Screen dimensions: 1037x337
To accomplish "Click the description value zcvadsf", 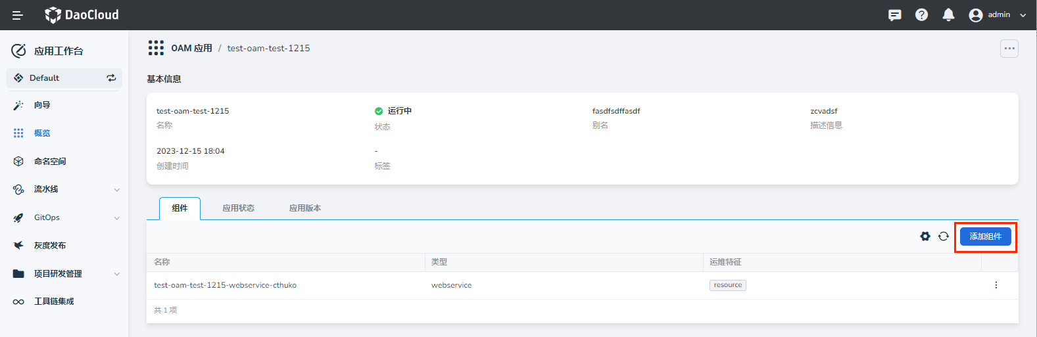I will pyautogui.click(x=824, y=111).
